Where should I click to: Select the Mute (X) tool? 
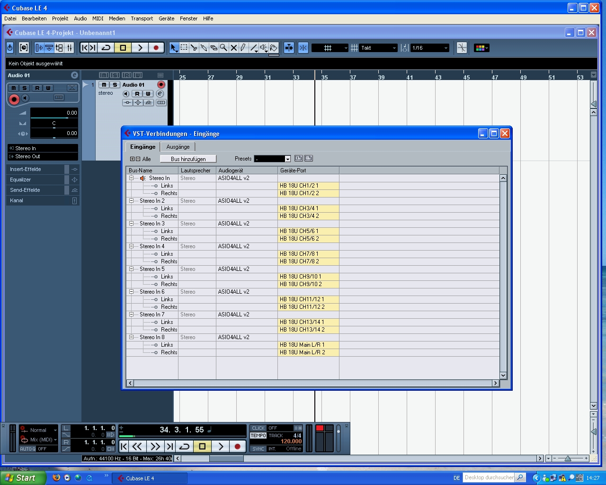[x=233, y=48]
